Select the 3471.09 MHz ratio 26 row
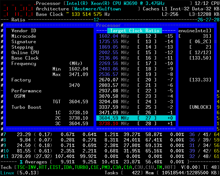220x176 pixels. 136,113
